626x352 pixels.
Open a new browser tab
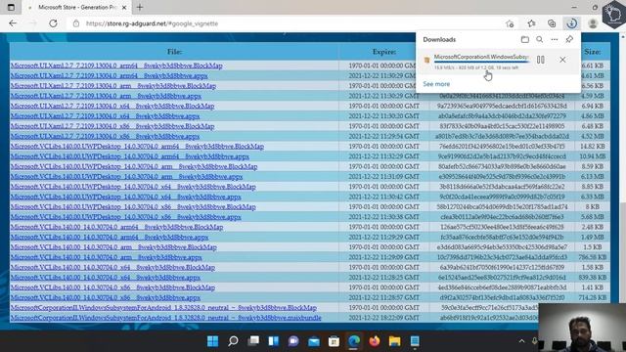[x=139, y=7]
